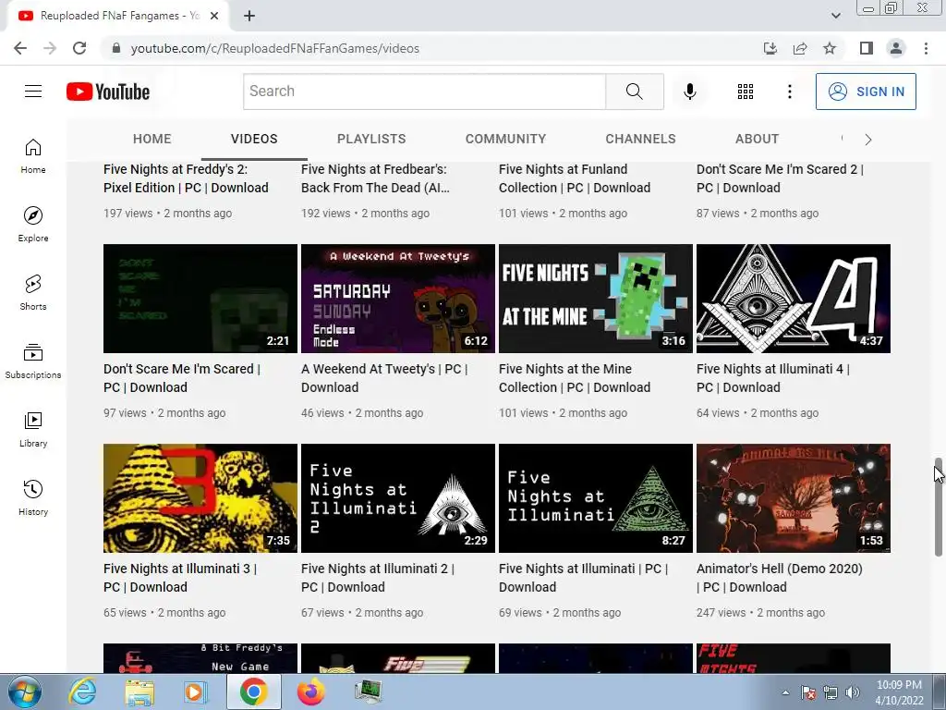
Task: Share this page from address bar
Action: click(x=800, y=48)
